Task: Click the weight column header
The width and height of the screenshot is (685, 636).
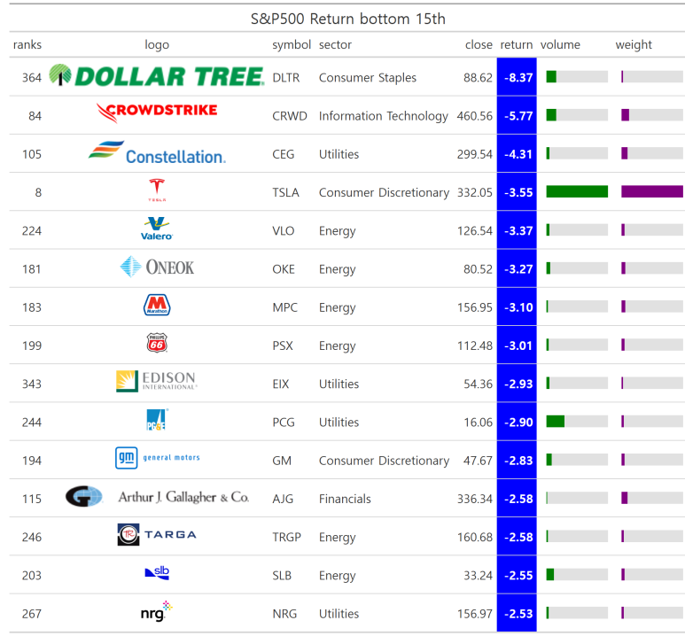Action: (x=634, y=44)
